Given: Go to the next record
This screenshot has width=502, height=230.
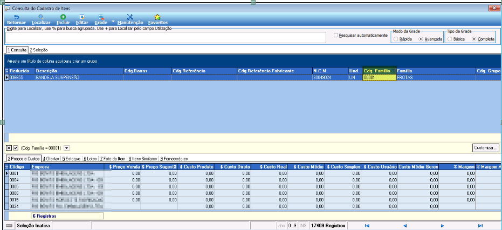Looking at the screenshot, I should [x=443, y=226].
